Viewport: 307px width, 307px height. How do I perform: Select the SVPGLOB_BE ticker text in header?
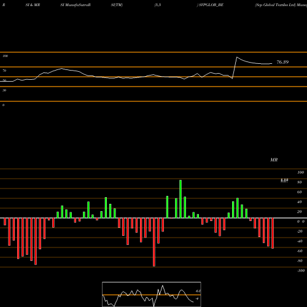click(x=211, y=5)
